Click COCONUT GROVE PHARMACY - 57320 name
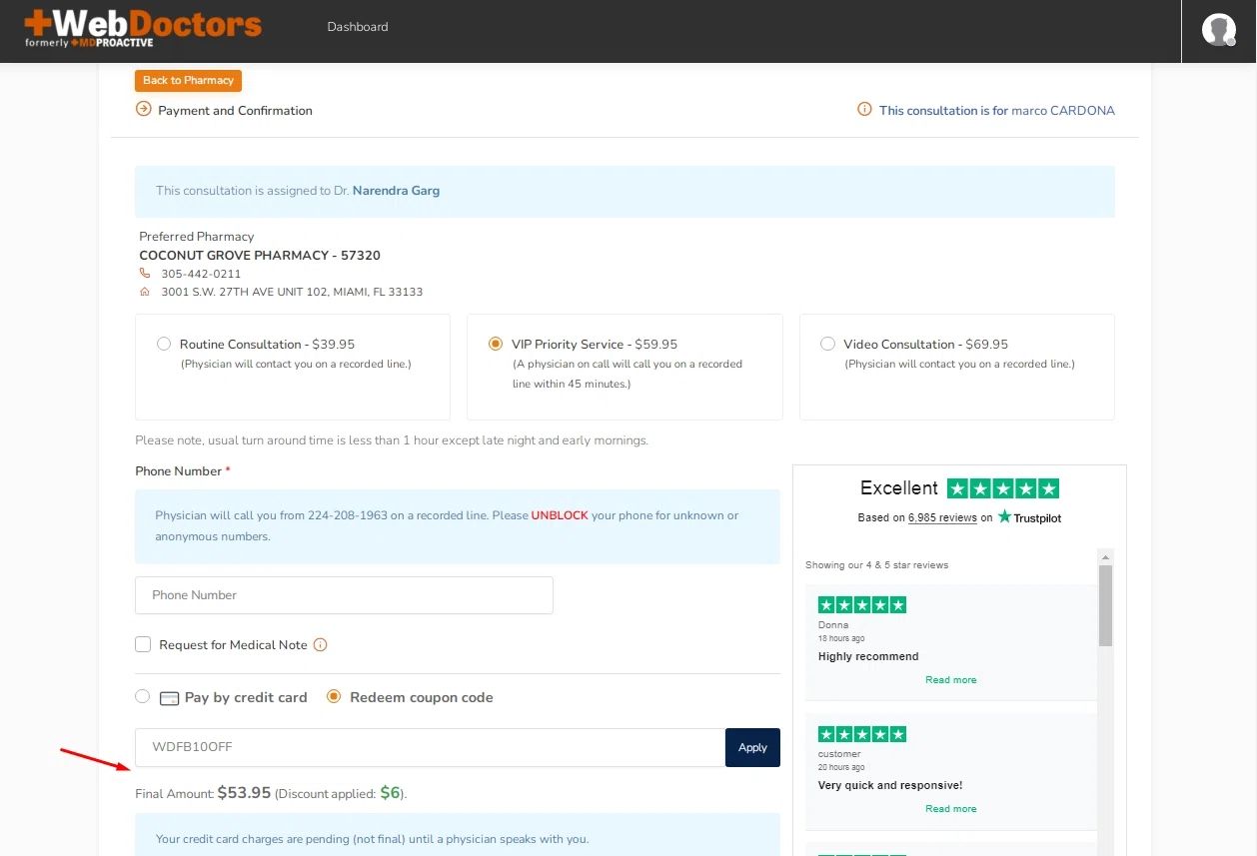1257x856 pixels. click(x=260, y=256)
